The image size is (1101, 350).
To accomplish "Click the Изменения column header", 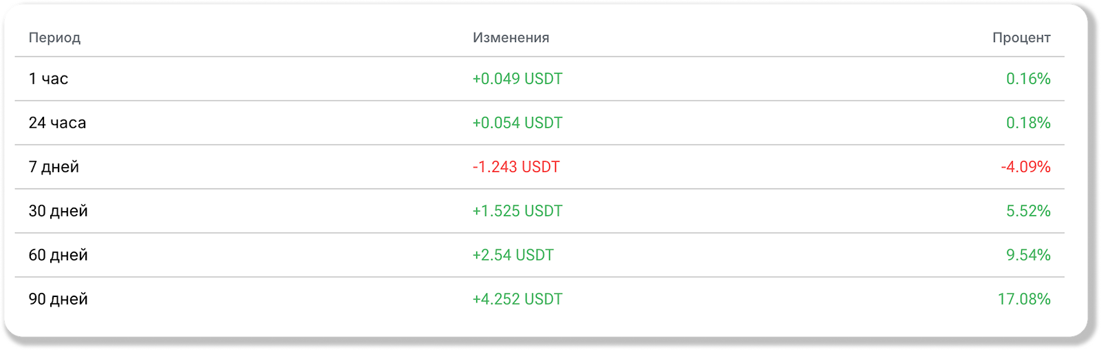I will pos(511,38).
